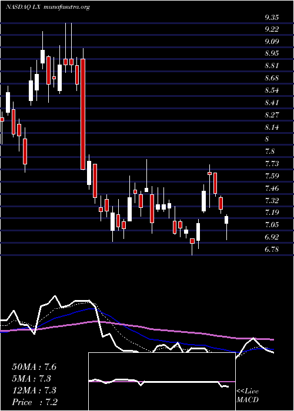This screenshot has width=294, height=411.
Task: Click the 7.05 price axis label
Action: click(x=272, y=225)
